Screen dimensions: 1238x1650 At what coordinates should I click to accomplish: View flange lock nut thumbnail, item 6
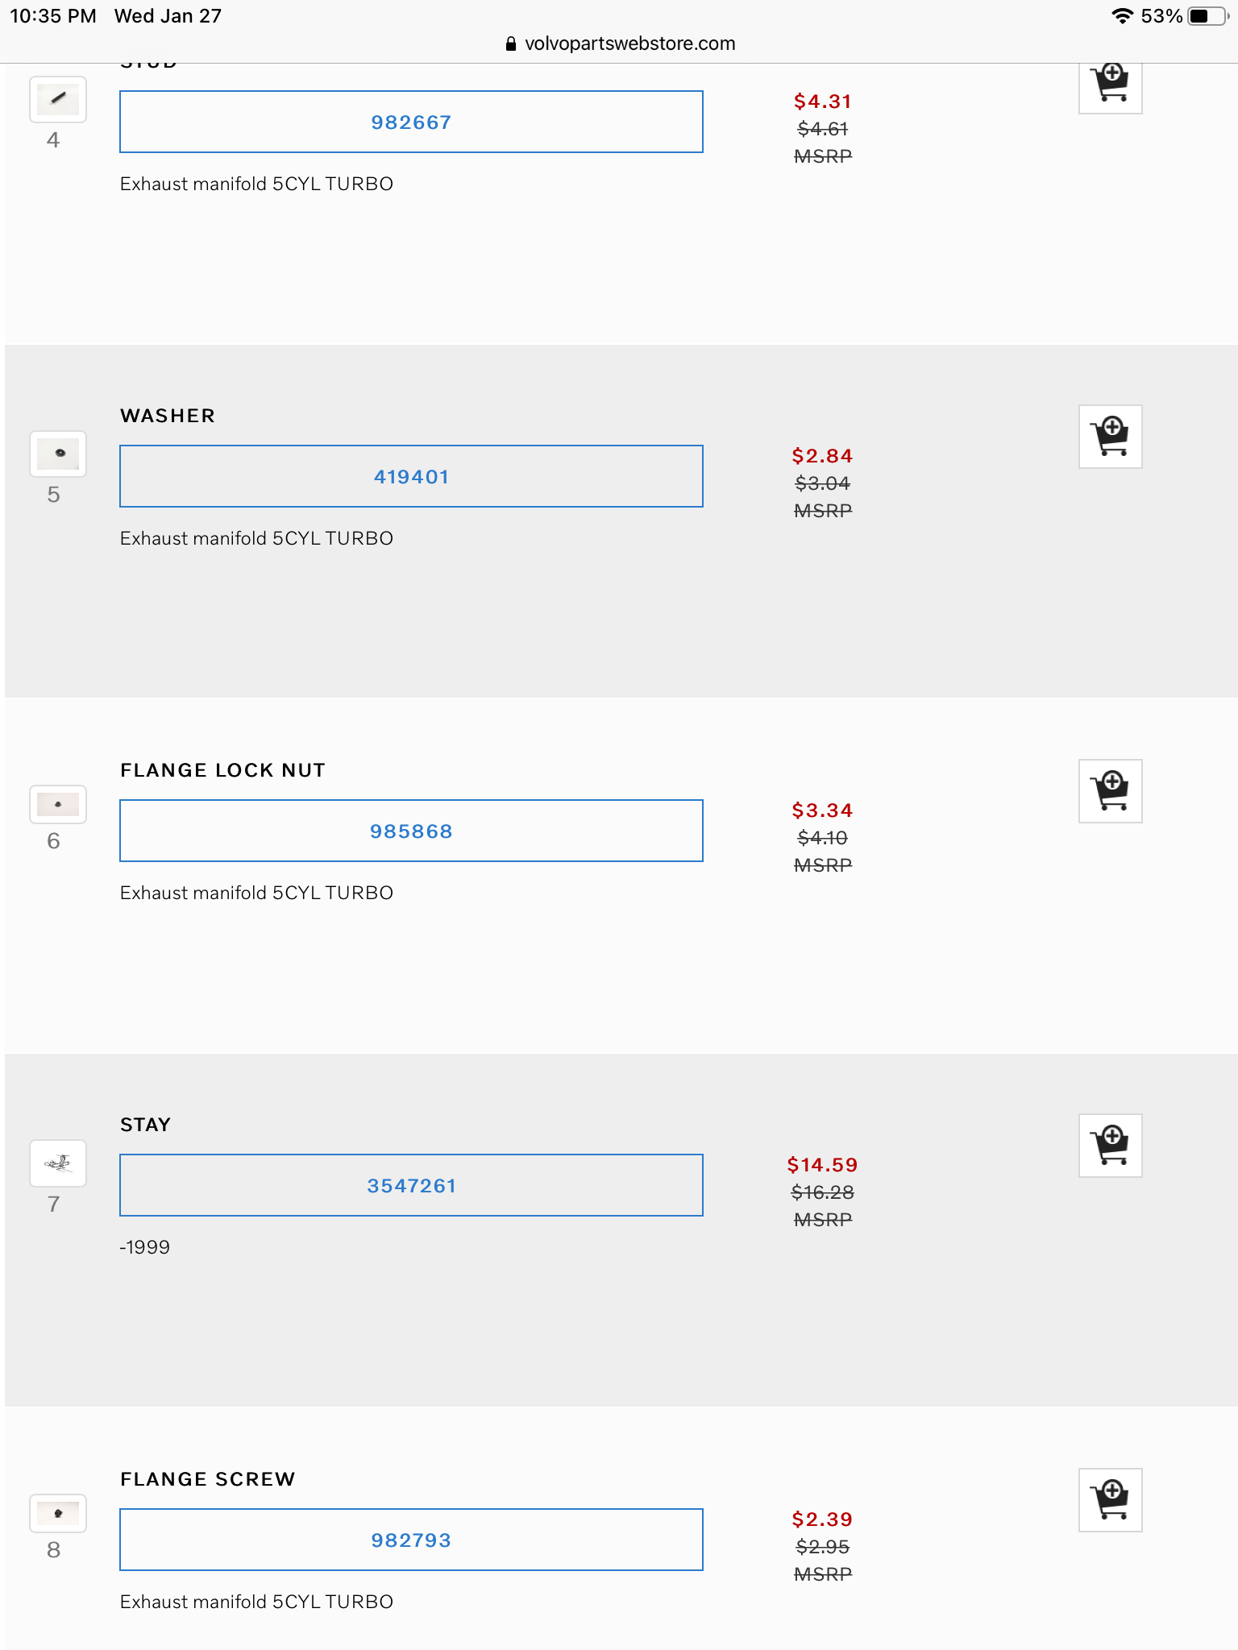click(x=58, y=804)
